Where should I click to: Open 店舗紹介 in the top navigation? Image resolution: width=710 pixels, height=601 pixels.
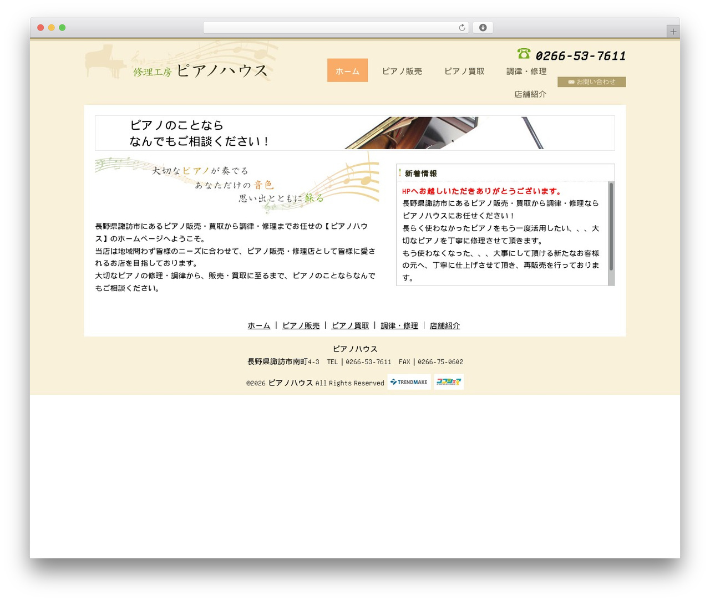pos(530,94)
